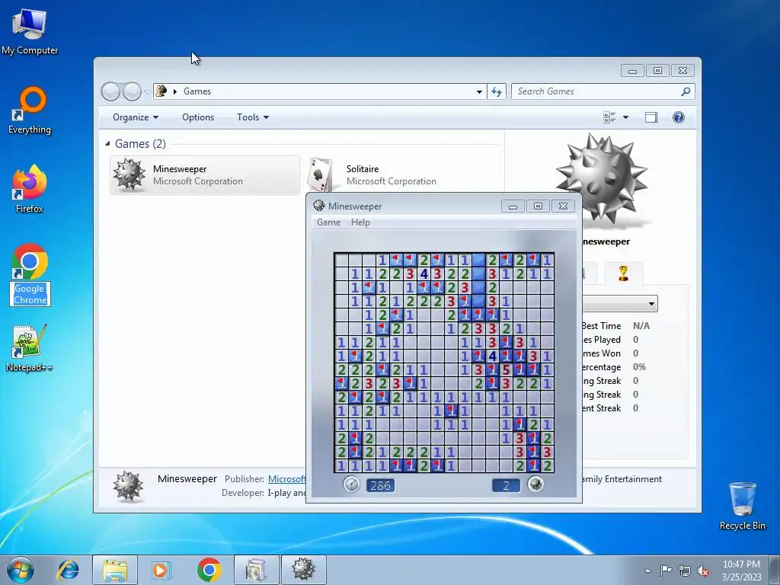The width and height of the screenshot is (780, 585).
Task: Open Minesweeper title bar icon menu
Action: pos(319,206)
